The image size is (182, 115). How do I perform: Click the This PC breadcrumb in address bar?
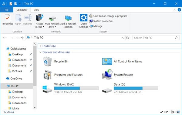click(x=39, y=38)
